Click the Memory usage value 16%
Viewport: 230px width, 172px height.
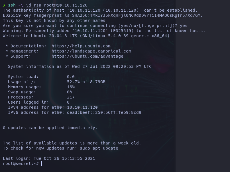71,87
